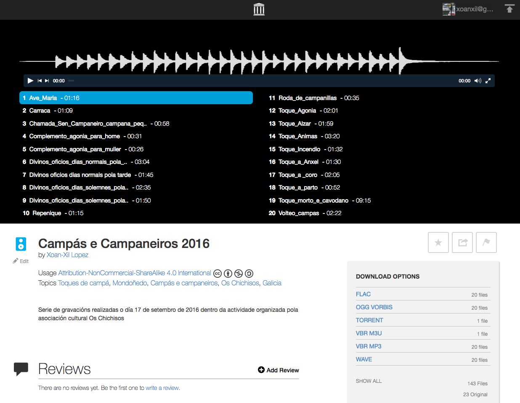Viewport: 520px width, 403px height.
Task: Open the Xoan-Xil Lopez author link
Action: pyautogui.click(x=67, y=255)
